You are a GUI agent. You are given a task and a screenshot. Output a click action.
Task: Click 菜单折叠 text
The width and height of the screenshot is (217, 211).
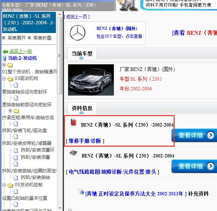click(42, 38)
